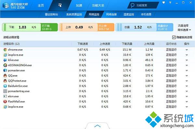This screenshot has height=129, width=195.
Task: Select the FlashMail.exe process name
Action: click(x=17, y=102)
